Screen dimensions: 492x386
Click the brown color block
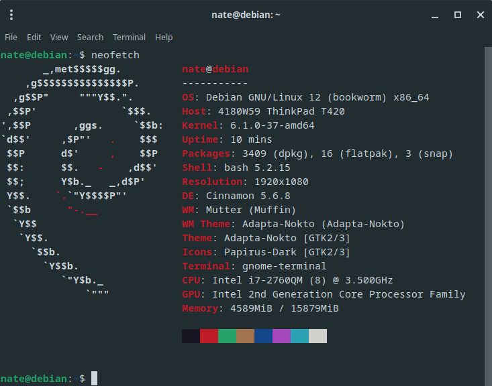(246, 336)
